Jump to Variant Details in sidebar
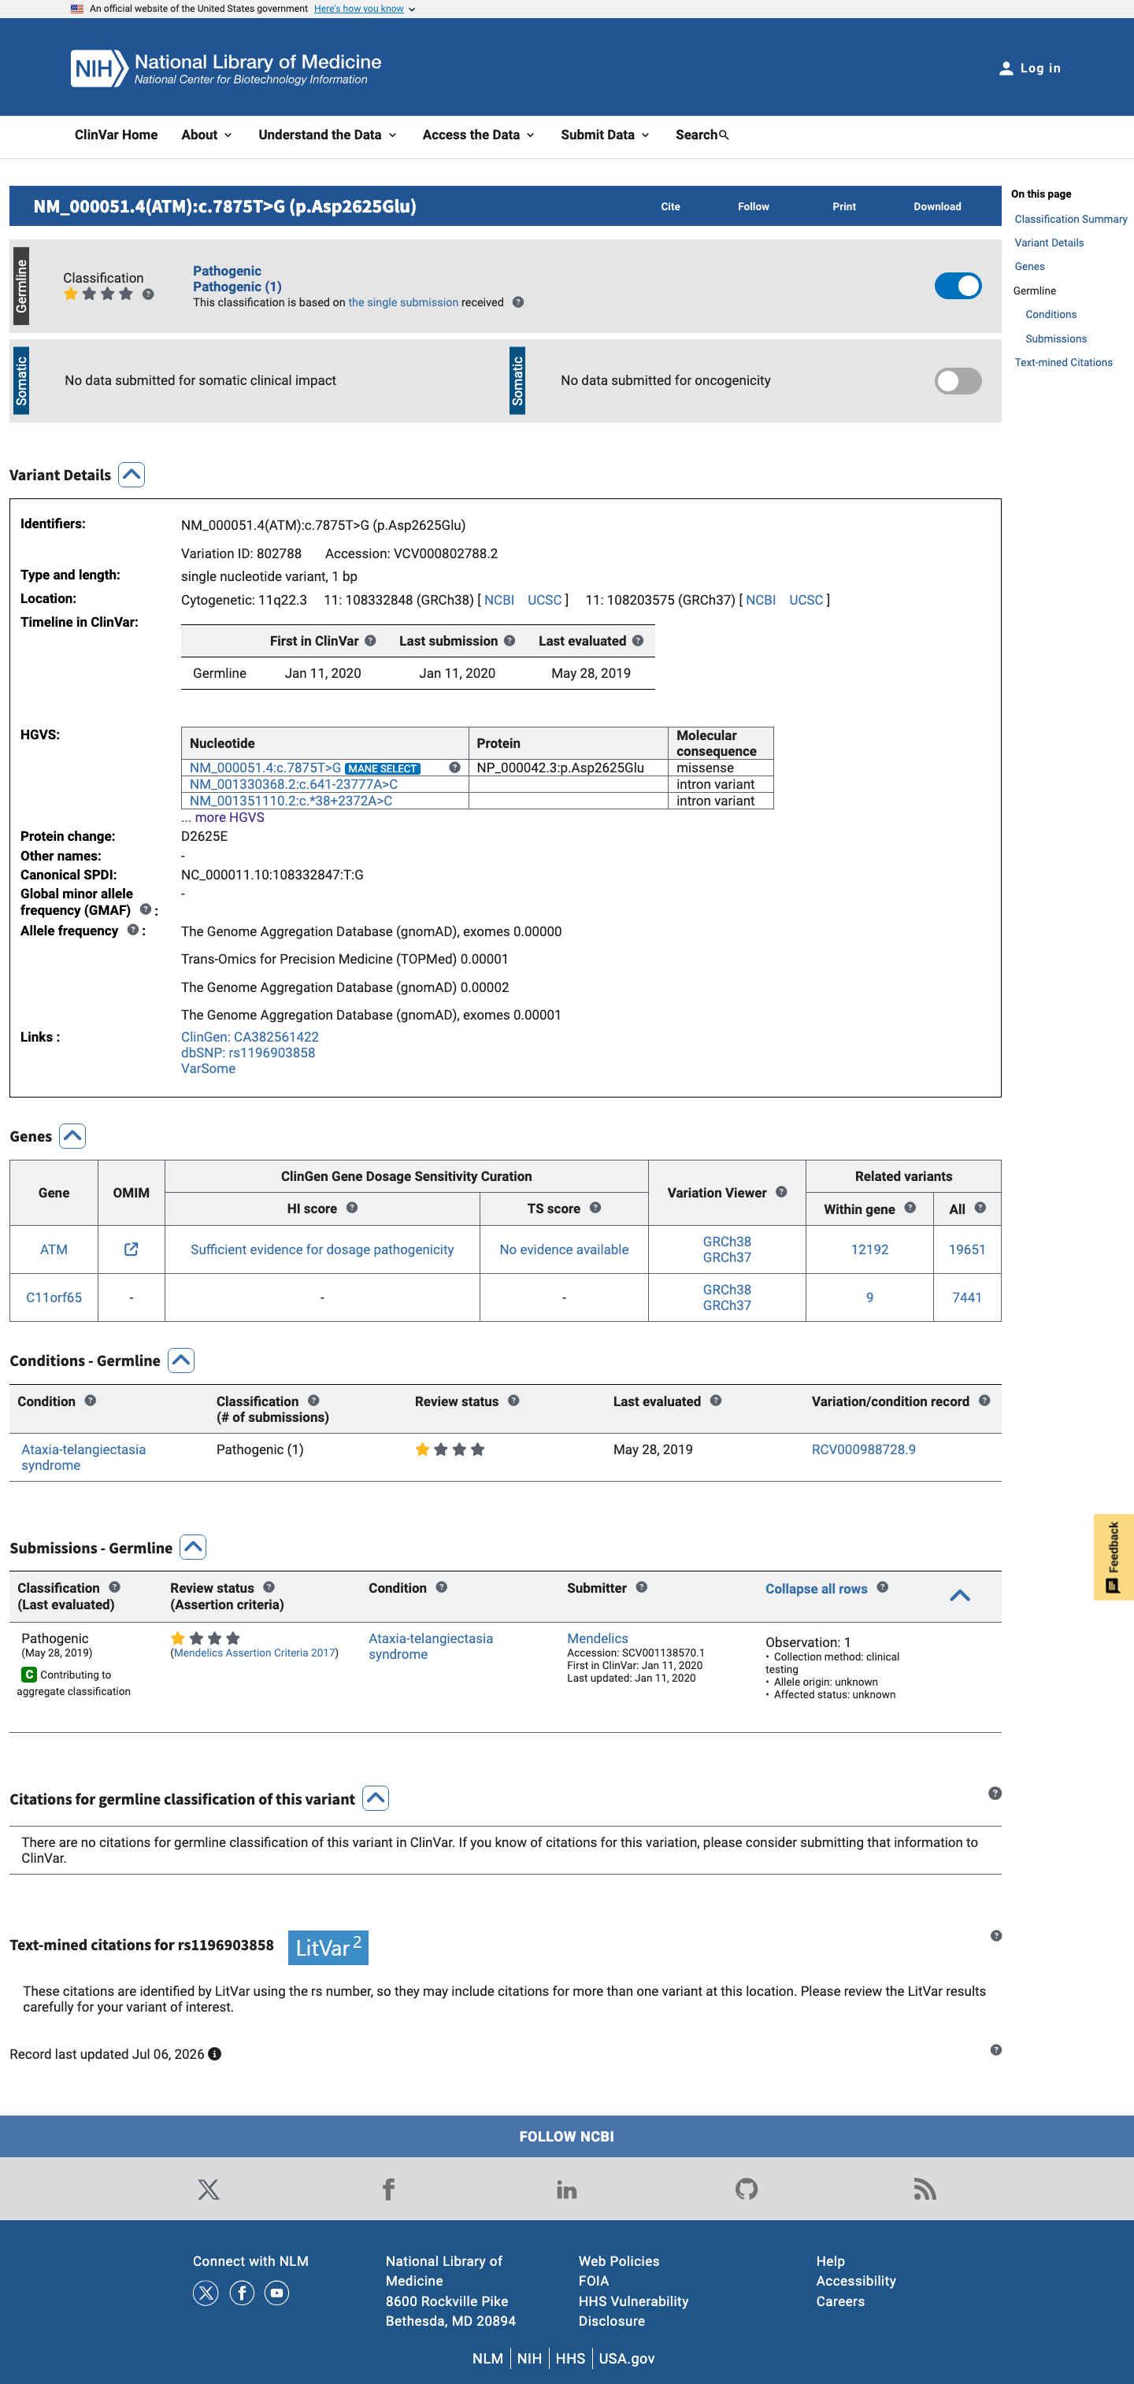This screenshot has width=1134, height=2384. (1049, 242)
